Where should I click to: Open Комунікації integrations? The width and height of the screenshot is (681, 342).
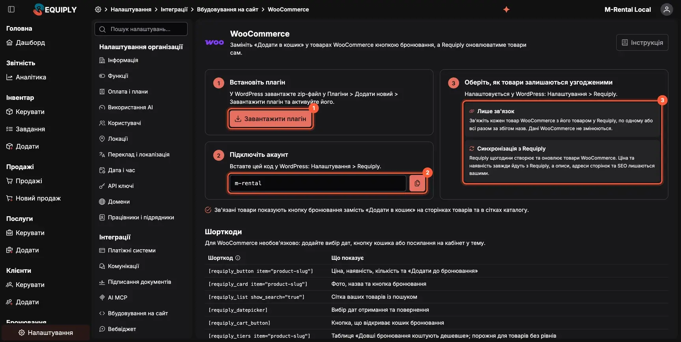point(119,266)
